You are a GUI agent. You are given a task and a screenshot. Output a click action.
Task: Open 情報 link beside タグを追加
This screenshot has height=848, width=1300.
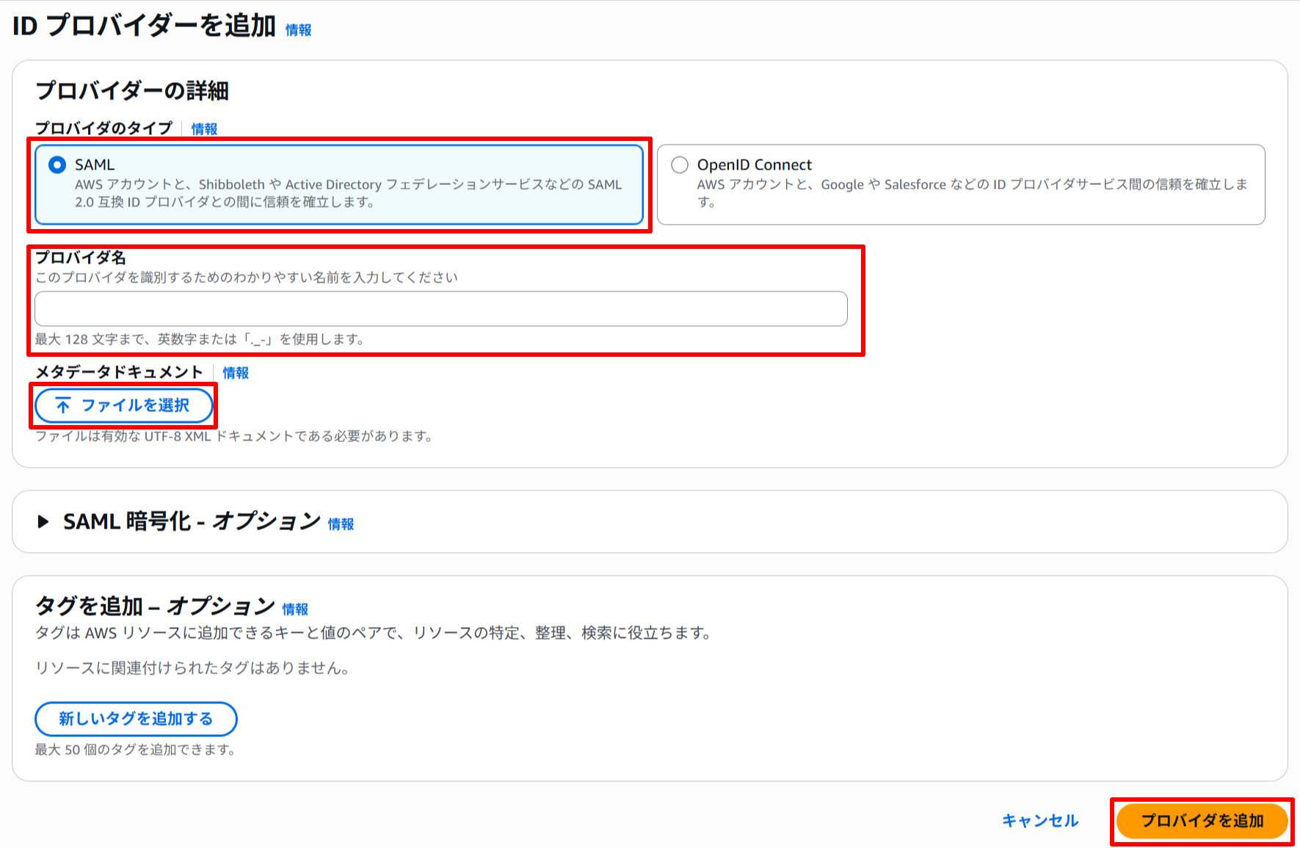click(295, 609)
